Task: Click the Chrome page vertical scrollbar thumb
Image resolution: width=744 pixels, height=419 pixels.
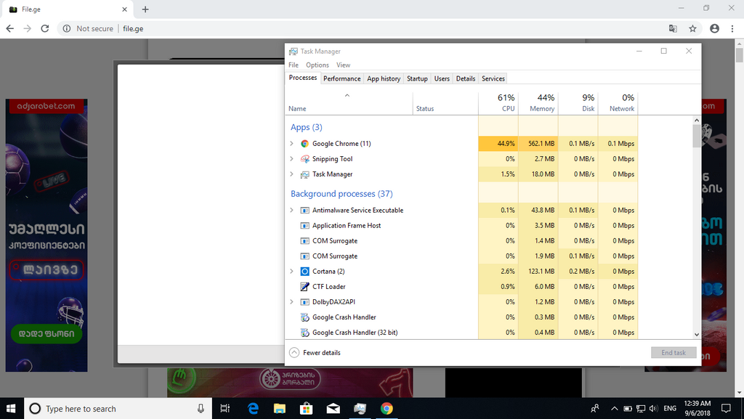Action: click(x=739, y=55)
